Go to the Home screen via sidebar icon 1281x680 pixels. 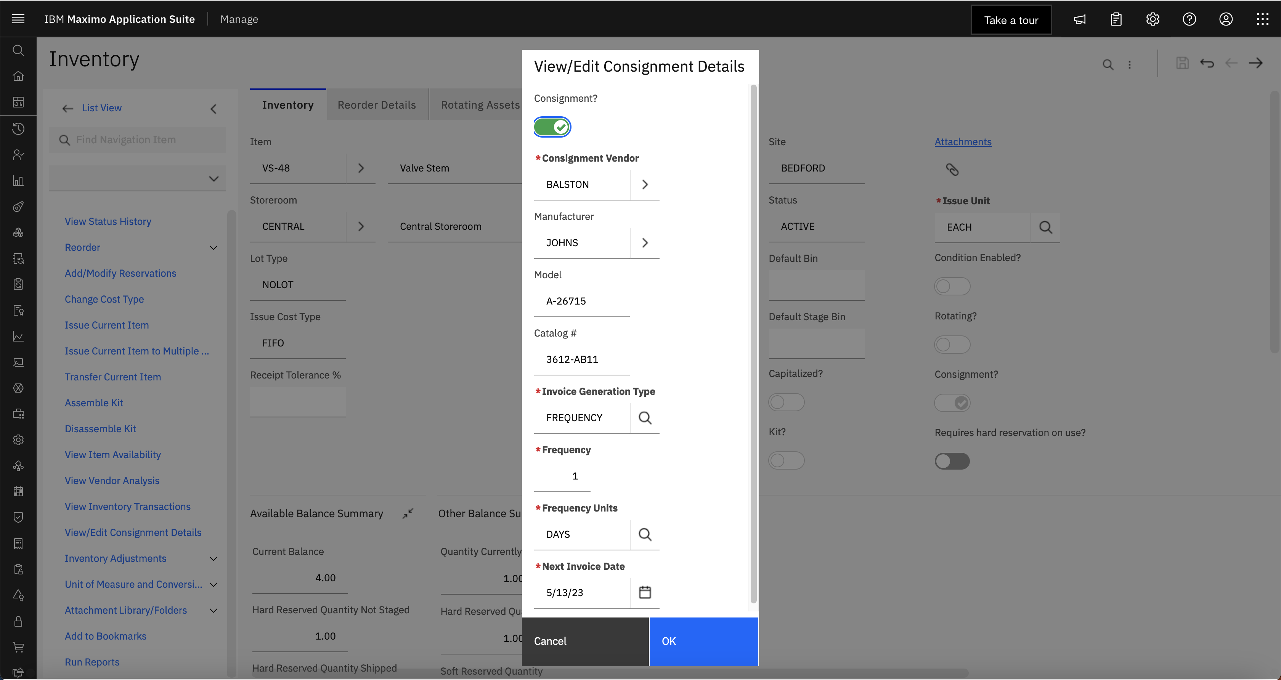(x=18, y=76)
